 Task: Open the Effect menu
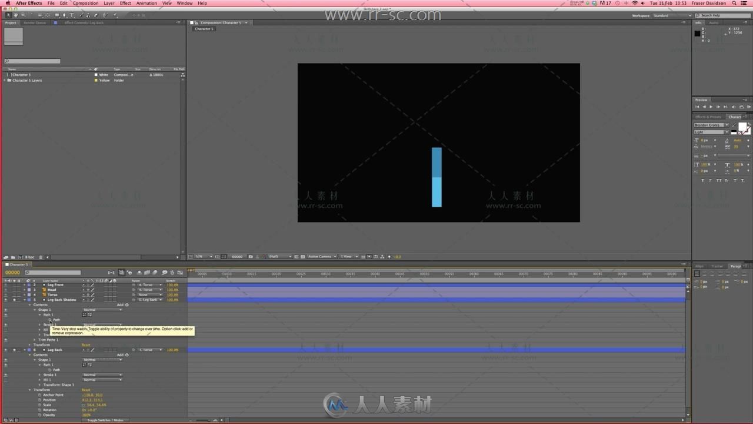(125, 3)
